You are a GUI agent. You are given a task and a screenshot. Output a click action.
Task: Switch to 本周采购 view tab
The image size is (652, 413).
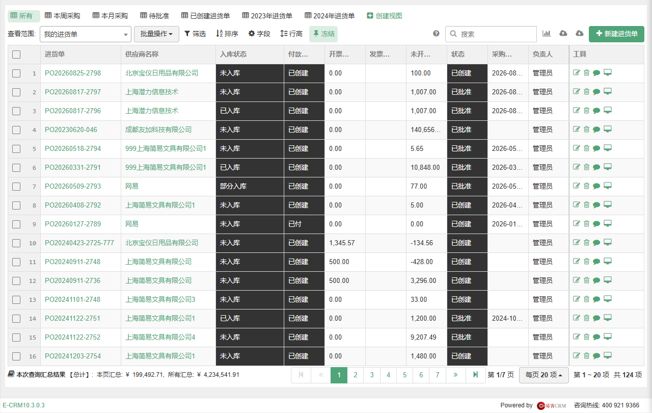pos(63,16)
